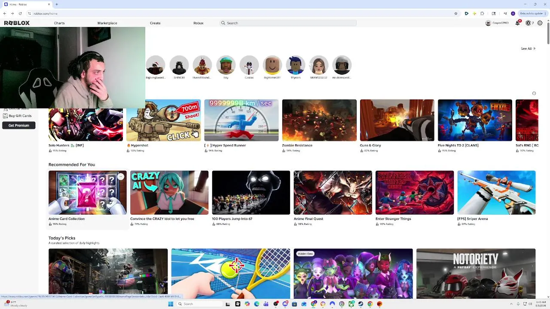Select the Home - Roblox browser tab
This screenshot has width=550, height=309.
(x=27, y=4)
